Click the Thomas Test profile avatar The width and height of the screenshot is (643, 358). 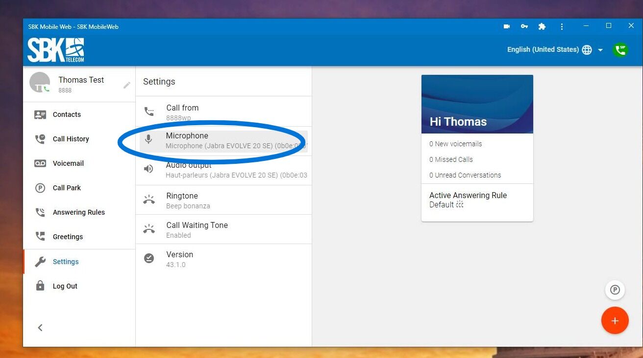[40, 82]
